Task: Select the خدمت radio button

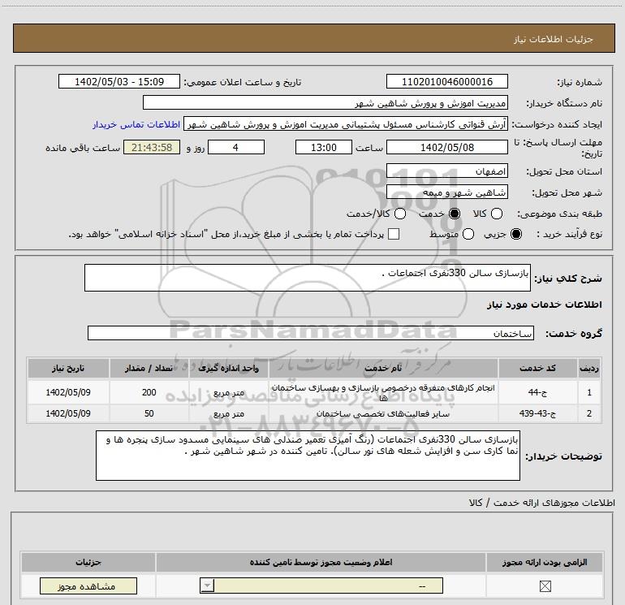Action: pyautogui.click(x=455, y=214)
